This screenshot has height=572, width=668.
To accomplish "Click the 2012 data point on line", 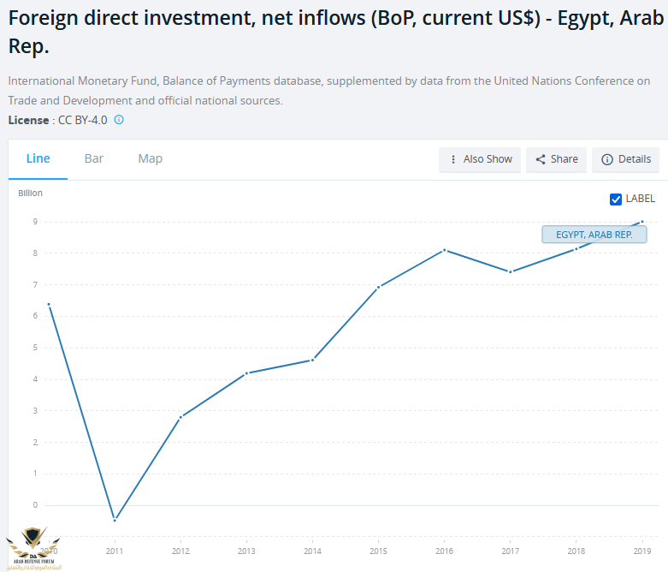I will pyautogui.click(x=180, y=417).
